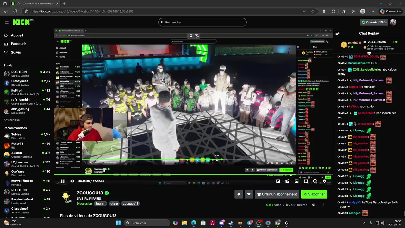Click the Obtenir KICKs button
The image size is (405, 228).
pyautogui.click(x=374, y=22)
